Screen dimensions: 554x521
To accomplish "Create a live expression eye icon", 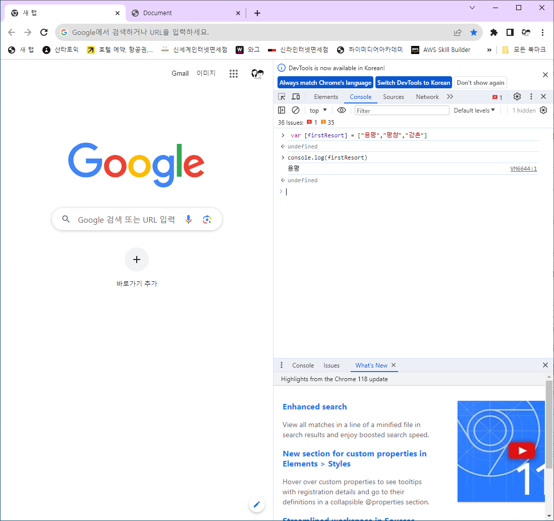I will click(x=341, y=110).
